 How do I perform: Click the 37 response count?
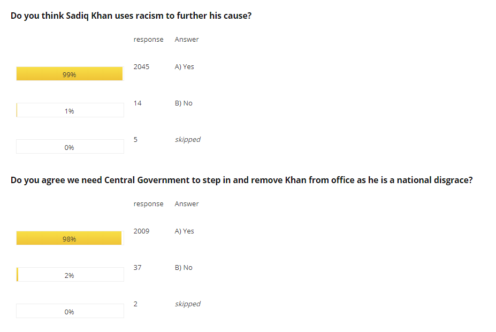[138, 267]
